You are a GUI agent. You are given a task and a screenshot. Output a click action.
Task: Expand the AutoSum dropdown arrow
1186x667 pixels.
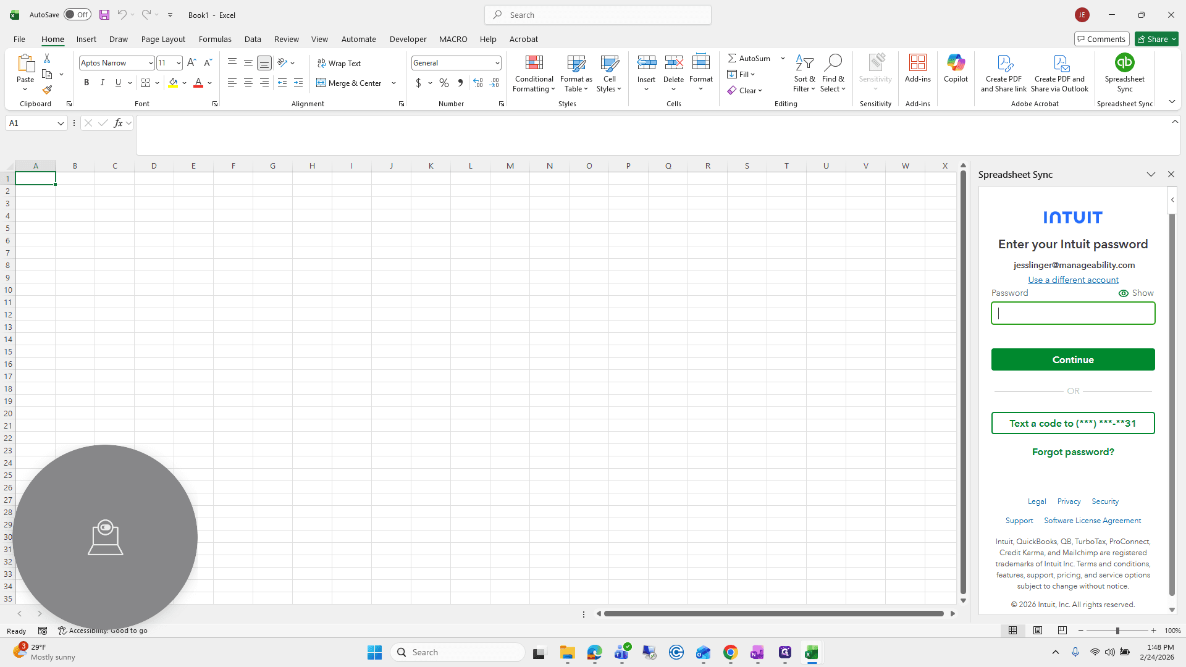tap(783, 58)
